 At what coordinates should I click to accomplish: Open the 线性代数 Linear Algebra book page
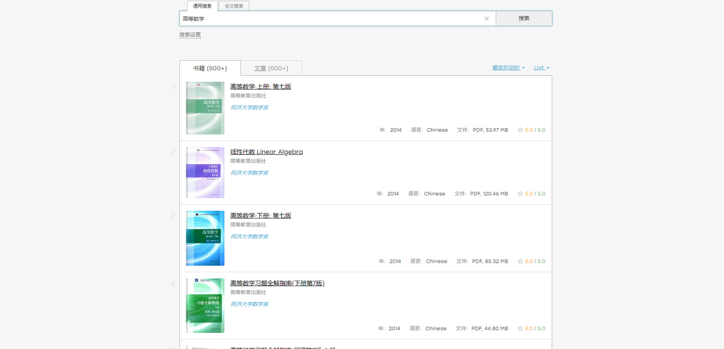point(266,152)
